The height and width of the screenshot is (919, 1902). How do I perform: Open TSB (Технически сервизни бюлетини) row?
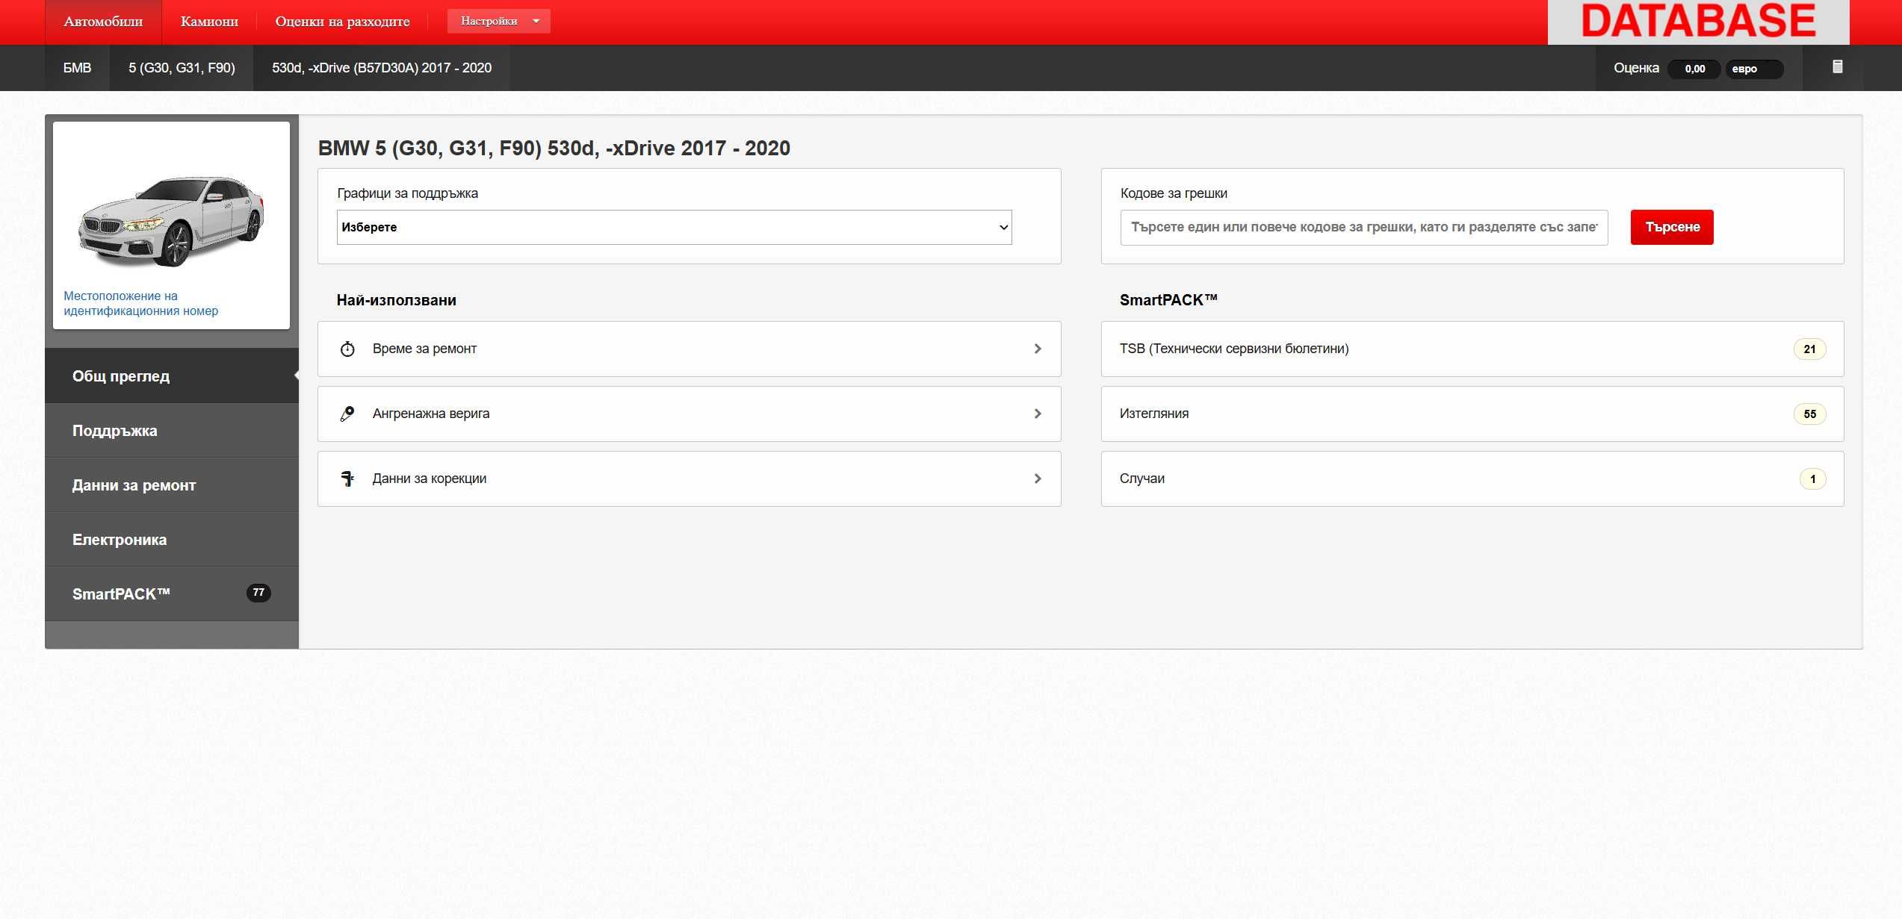point(1472,349)
